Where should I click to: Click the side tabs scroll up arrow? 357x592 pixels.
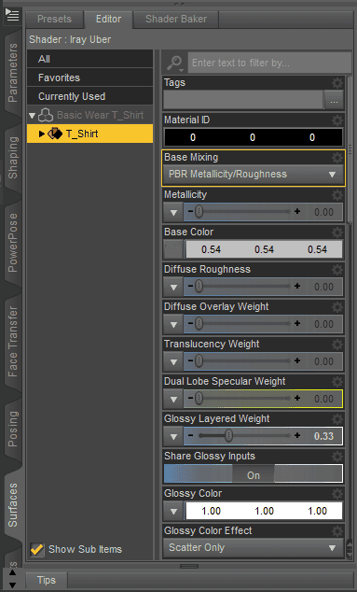click(x=12, y=572)
